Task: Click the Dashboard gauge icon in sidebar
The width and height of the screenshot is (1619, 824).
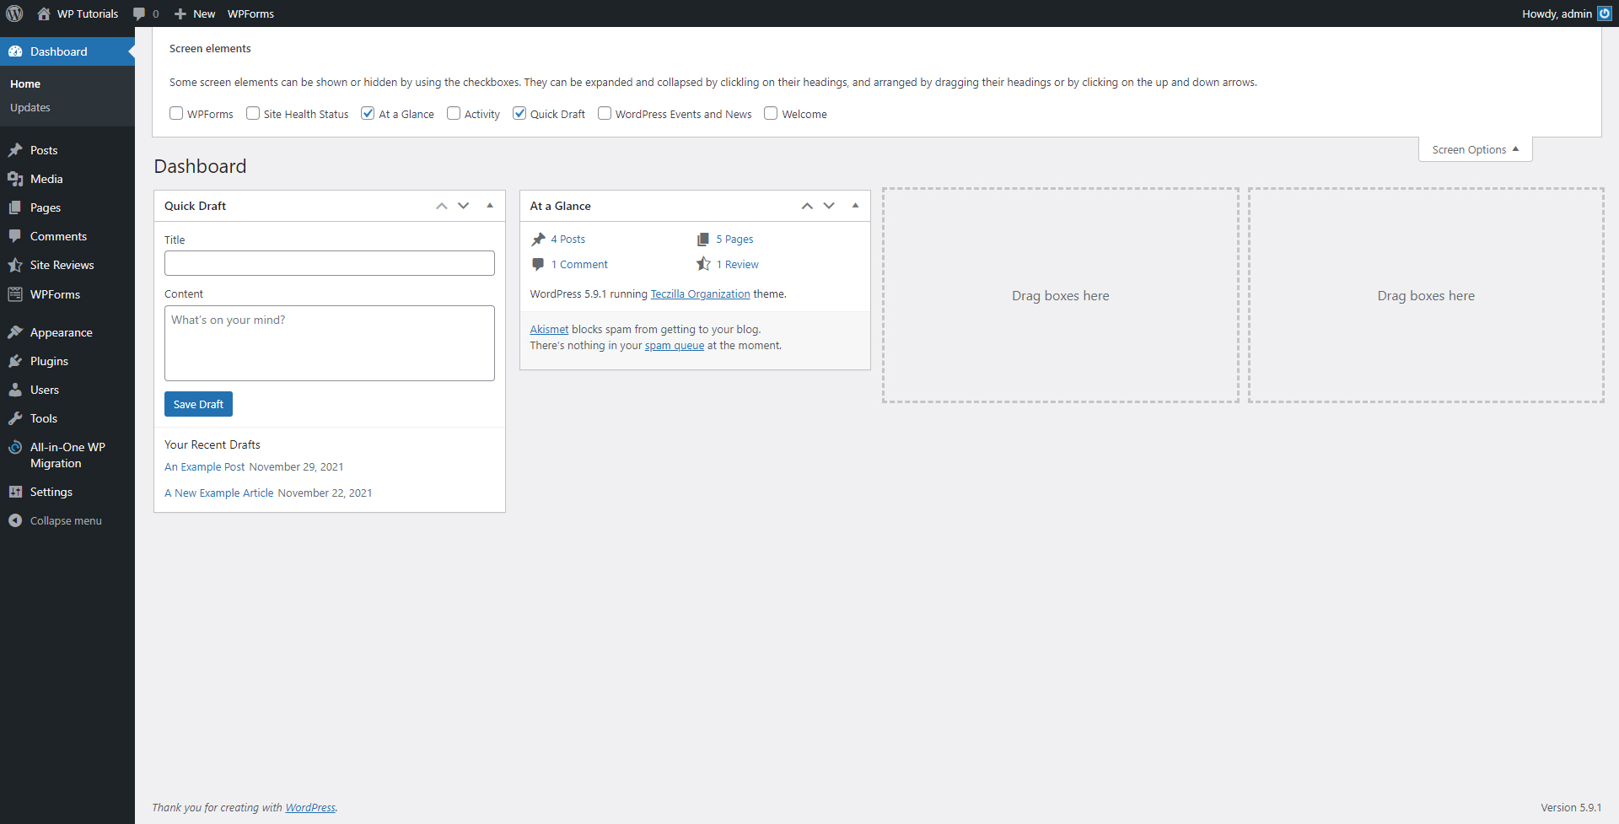Action: (x=15, y=51)
